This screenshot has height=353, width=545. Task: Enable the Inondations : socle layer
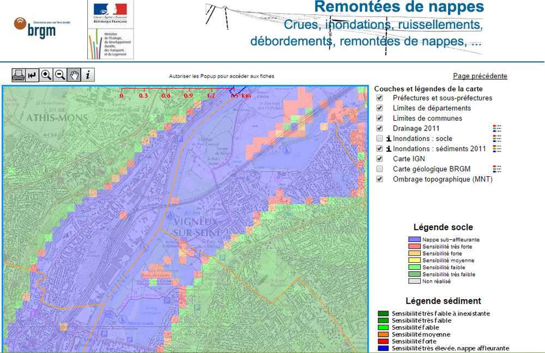(379, 138)
